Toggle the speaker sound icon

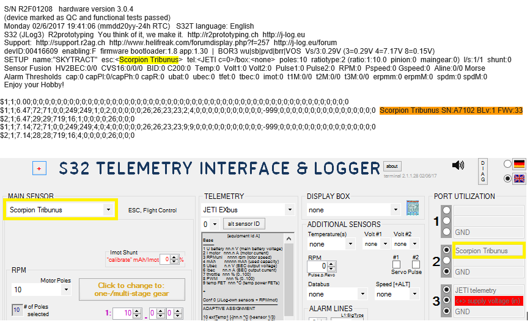[x=458, y=165]
